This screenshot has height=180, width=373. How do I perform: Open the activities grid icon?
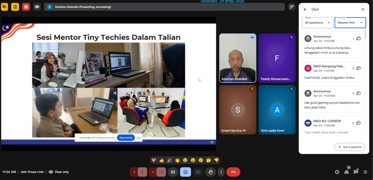click(x=365, y=172)
